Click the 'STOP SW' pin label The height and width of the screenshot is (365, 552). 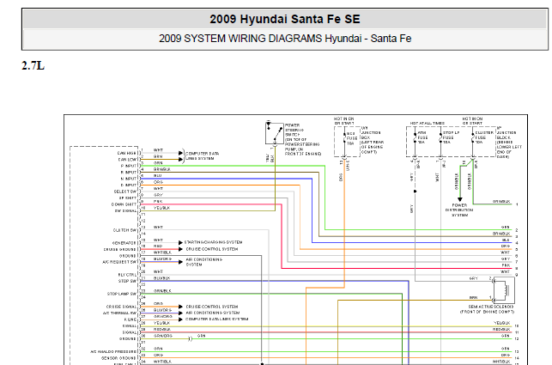pyautogui.click(x=127, y=281)
